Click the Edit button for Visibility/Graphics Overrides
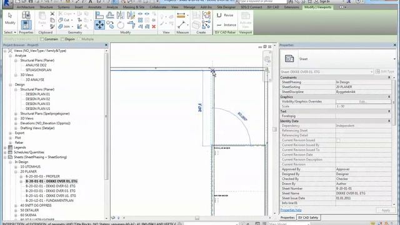 (x=363, y=101)
